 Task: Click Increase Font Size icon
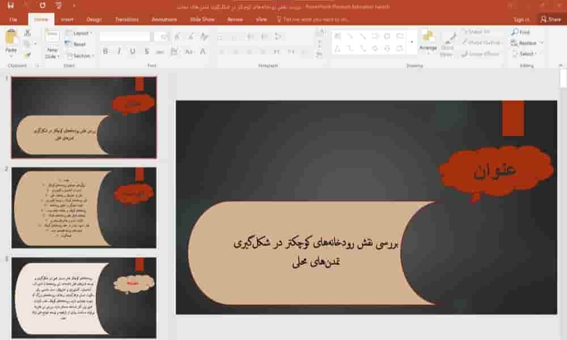(x=177, y=36)
